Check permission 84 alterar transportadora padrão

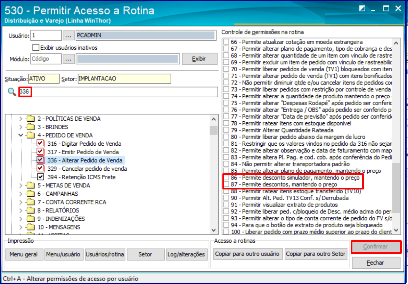(226, 164)
